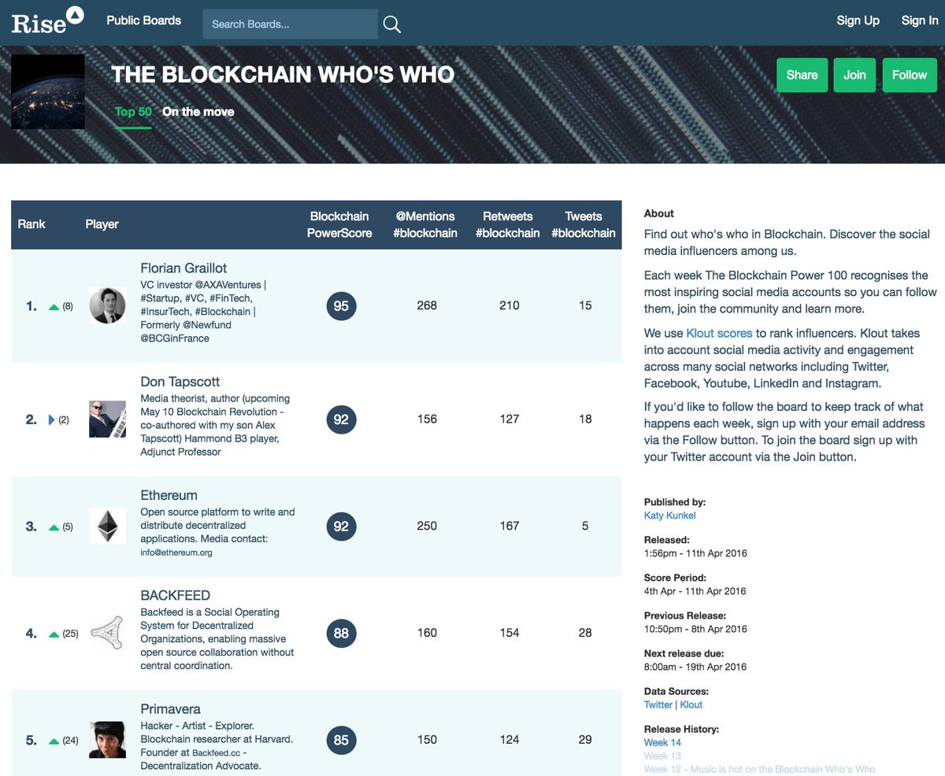Open Florian Graillot's avatar photo
This screenshot has width=945, height=776.
pyautogui.click(x=107, y=306)
